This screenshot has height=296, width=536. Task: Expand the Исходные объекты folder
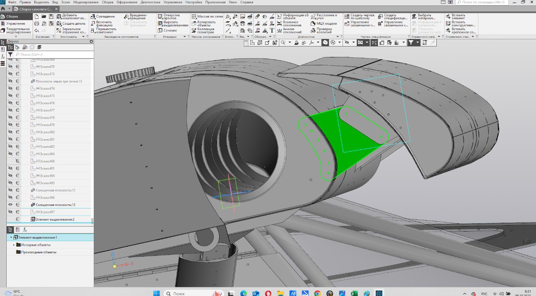point(14,245)
